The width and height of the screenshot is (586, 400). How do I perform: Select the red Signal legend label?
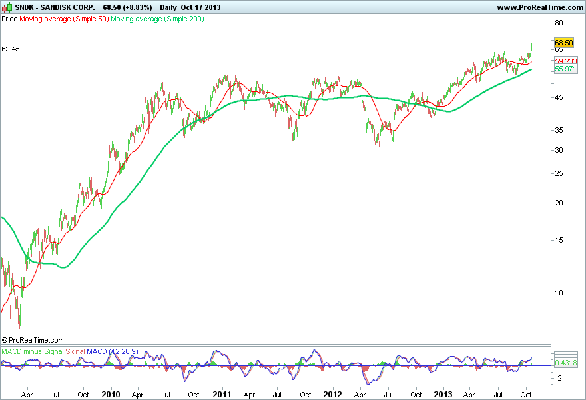tap(75, 351)
